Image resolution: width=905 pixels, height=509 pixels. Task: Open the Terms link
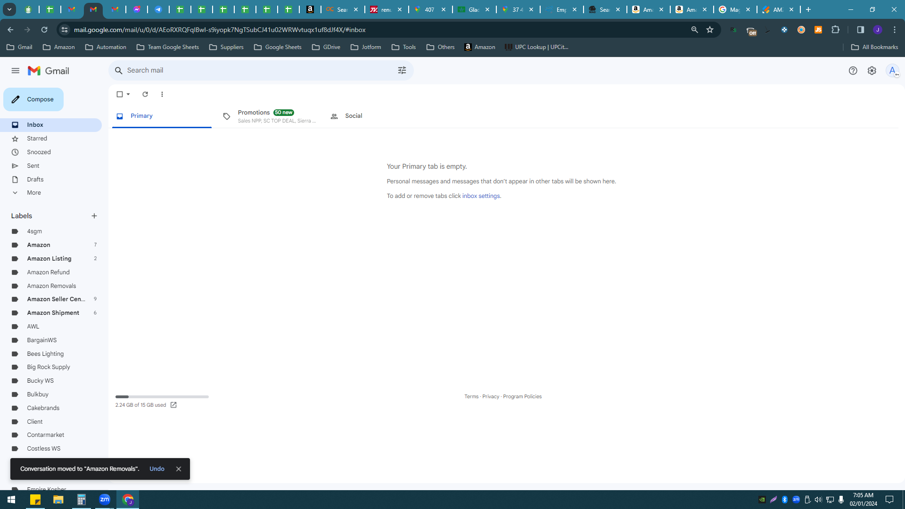[471, 397]
